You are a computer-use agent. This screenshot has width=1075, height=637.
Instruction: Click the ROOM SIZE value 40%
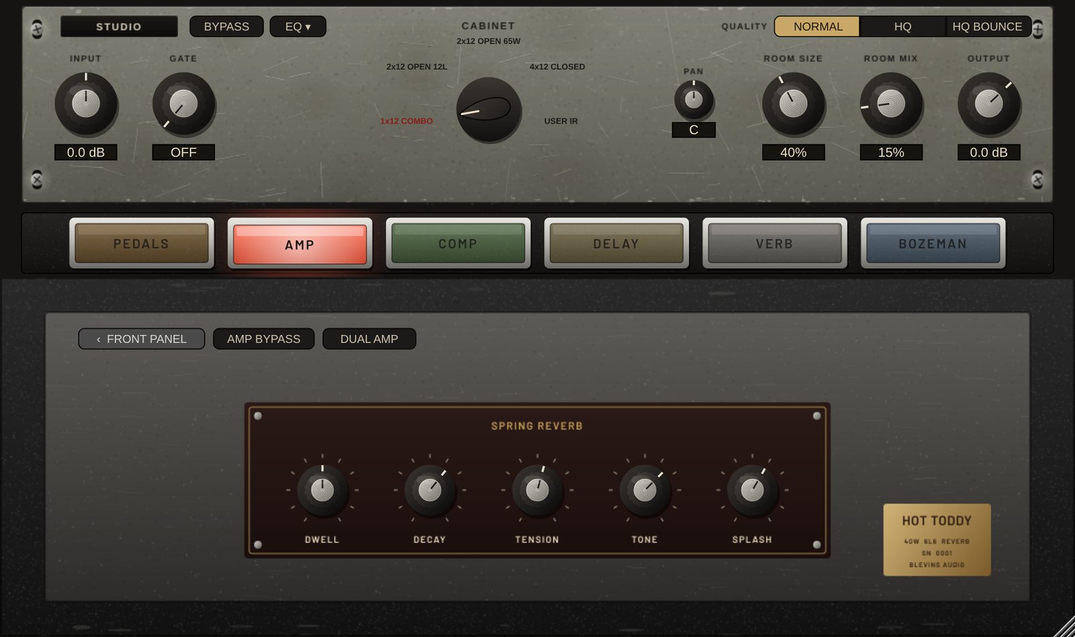coord(793,152)
